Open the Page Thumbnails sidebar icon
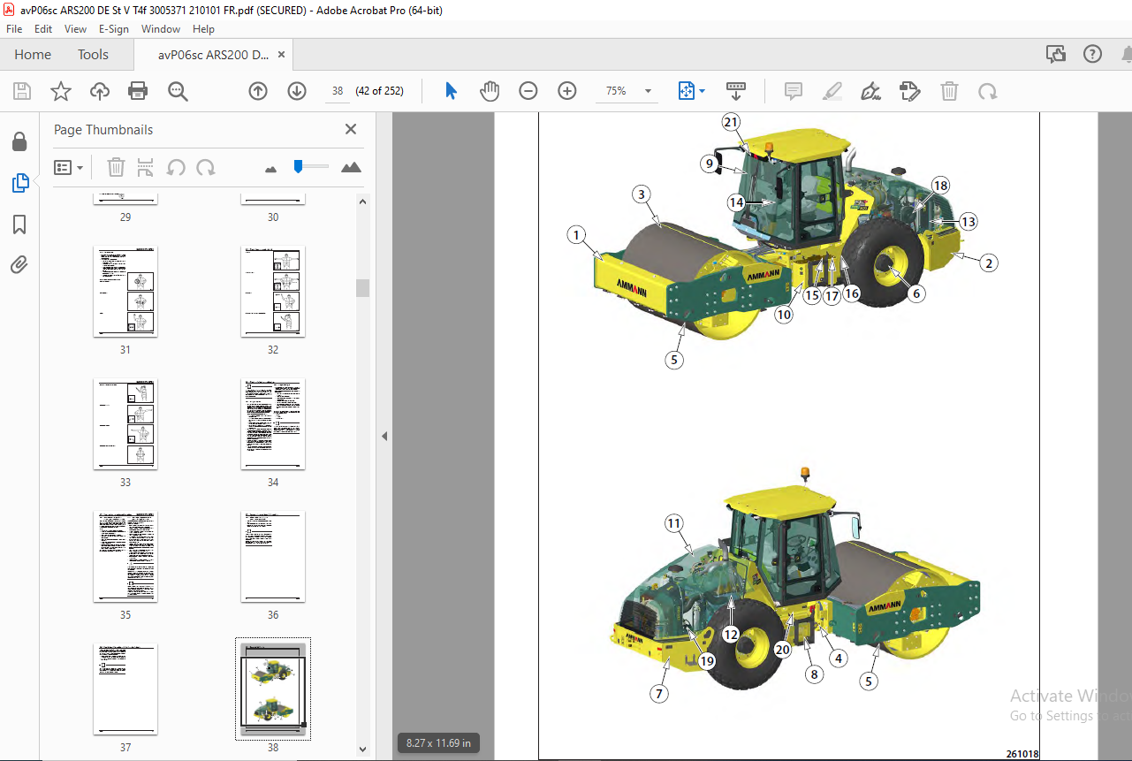1132x761 pixels. pyautogui.click(x=19, y=183)
